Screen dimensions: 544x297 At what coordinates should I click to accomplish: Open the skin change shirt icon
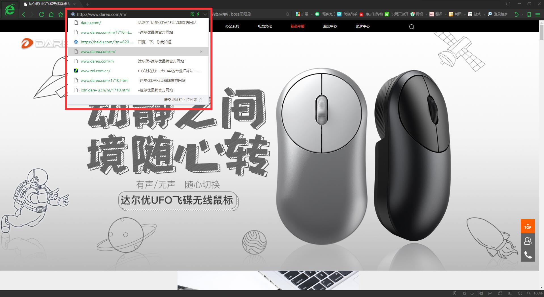pos(508,4)
